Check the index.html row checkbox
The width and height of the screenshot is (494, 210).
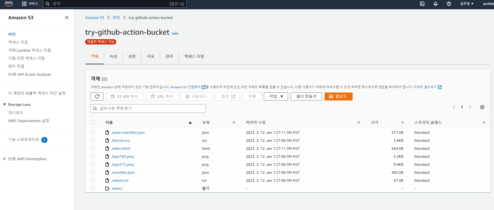point(93,148)
